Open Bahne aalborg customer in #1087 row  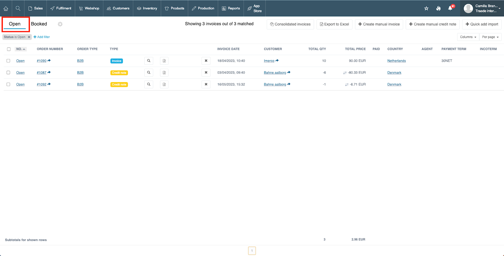coord(275,73)
